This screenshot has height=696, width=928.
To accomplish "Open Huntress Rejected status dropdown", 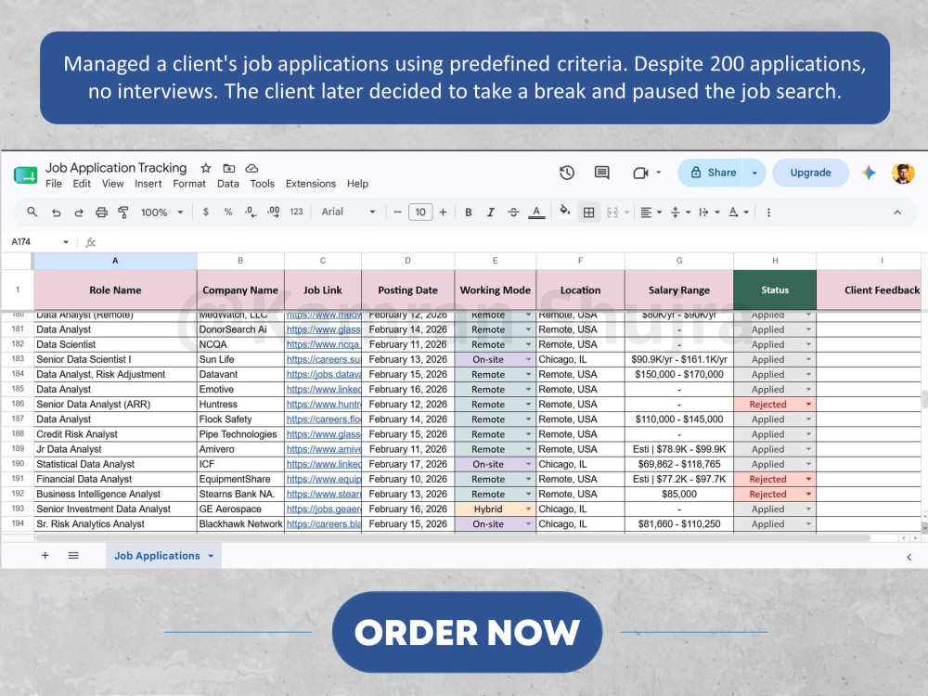I will pos(808,405).
